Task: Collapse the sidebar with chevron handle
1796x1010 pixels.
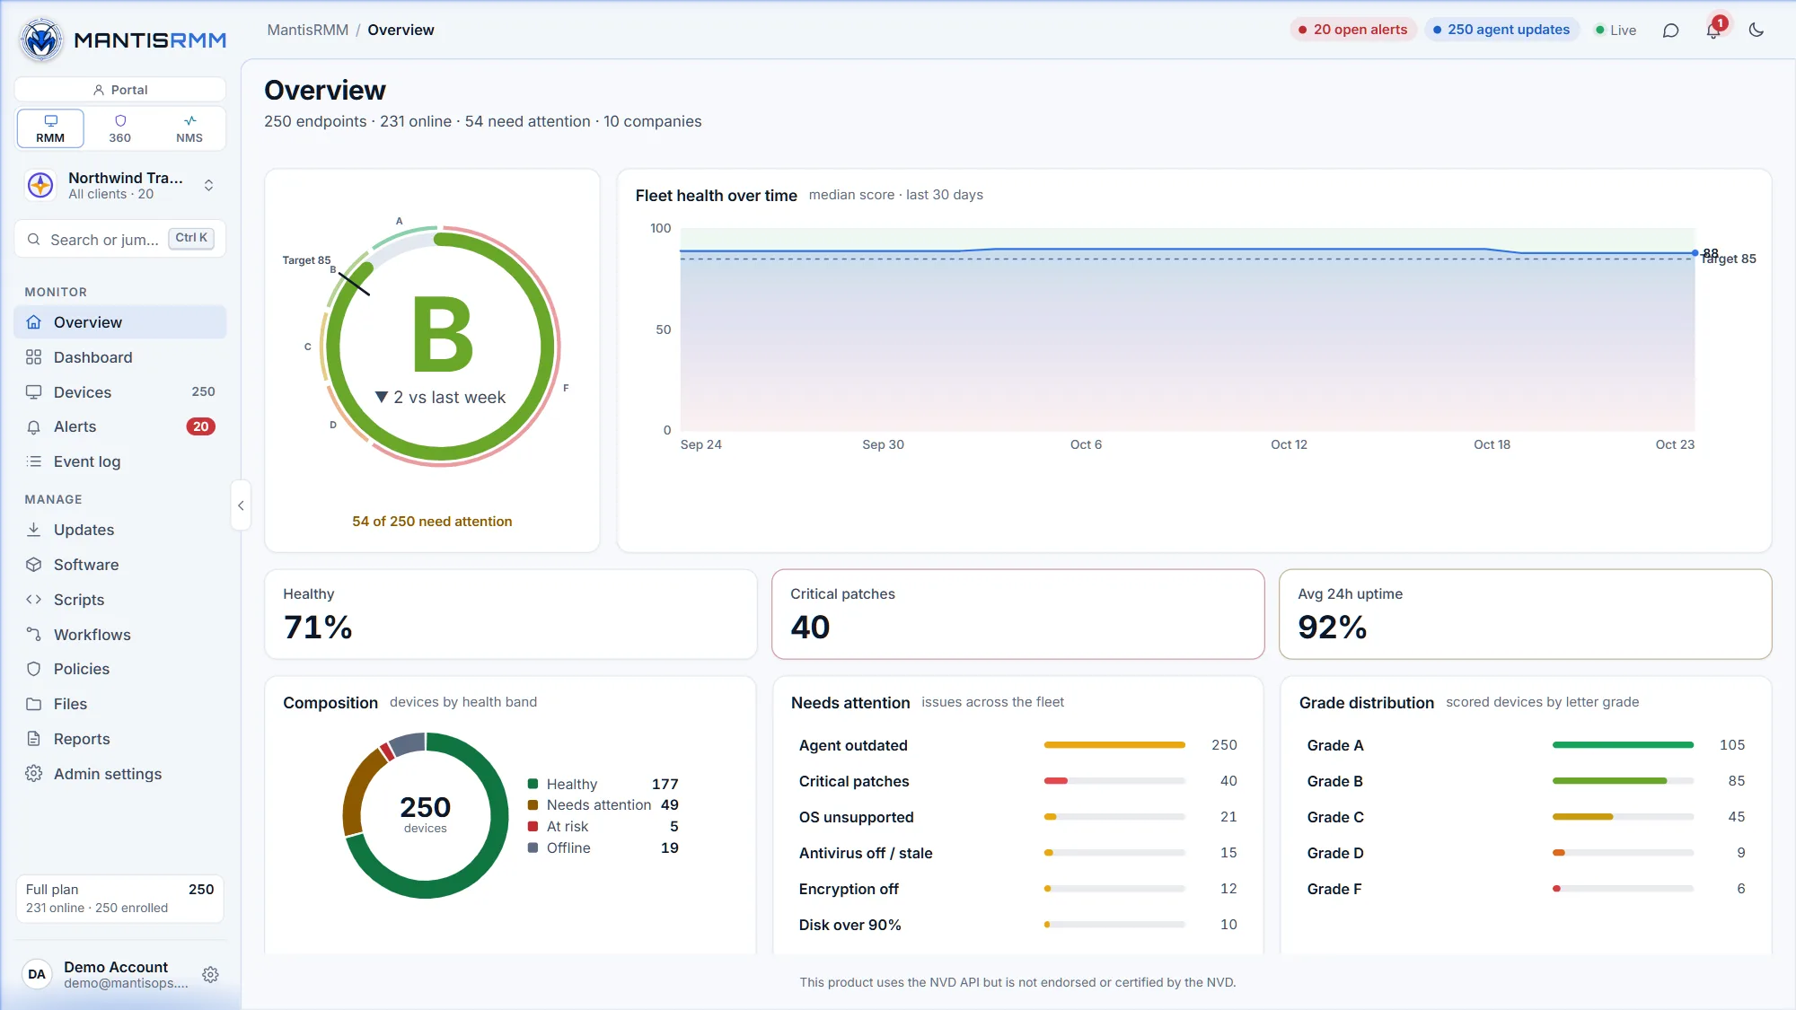Action: (241, 505)
